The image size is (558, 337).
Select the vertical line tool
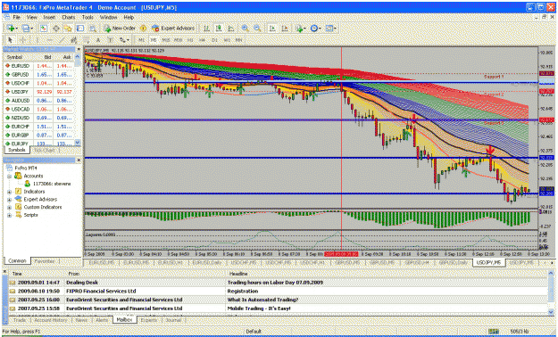(x=37, y=40)
